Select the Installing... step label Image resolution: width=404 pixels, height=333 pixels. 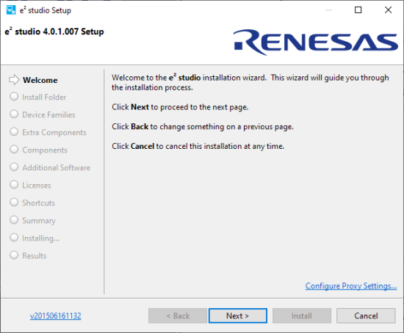pyautogui.click(x=40, y=238)
